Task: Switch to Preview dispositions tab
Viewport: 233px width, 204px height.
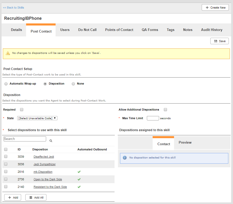Action: click(x=185, y=143)
